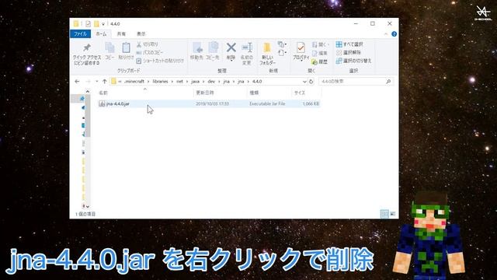The height and width of the screenshot is (280, 497).
Task: Switch to the 共有 ribbon tab
Action: pos(121,33)
